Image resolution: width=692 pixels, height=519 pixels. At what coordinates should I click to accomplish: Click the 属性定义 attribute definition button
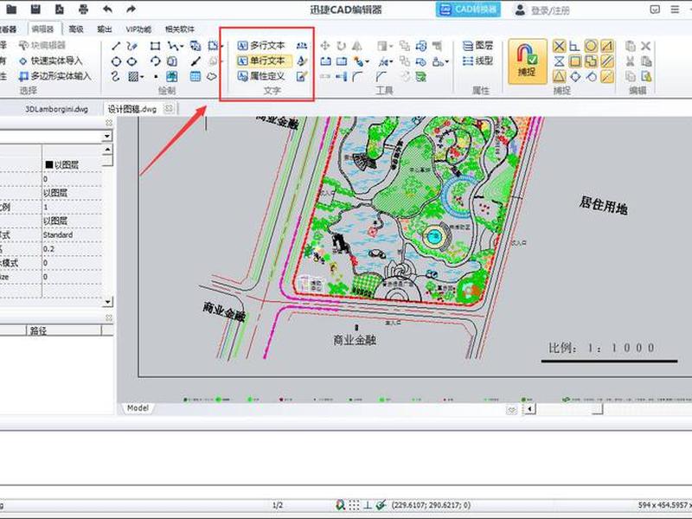tap(262, 76)
